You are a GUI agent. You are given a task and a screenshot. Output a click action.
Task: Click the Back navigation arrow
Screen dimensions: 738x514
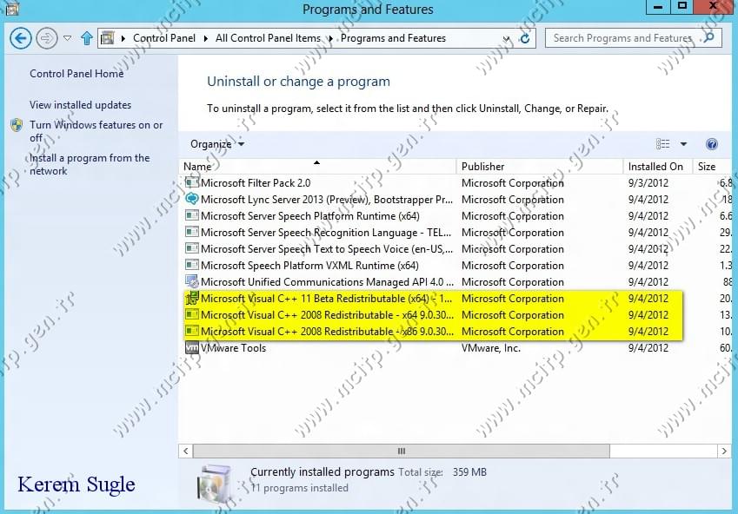pos(21,38)
